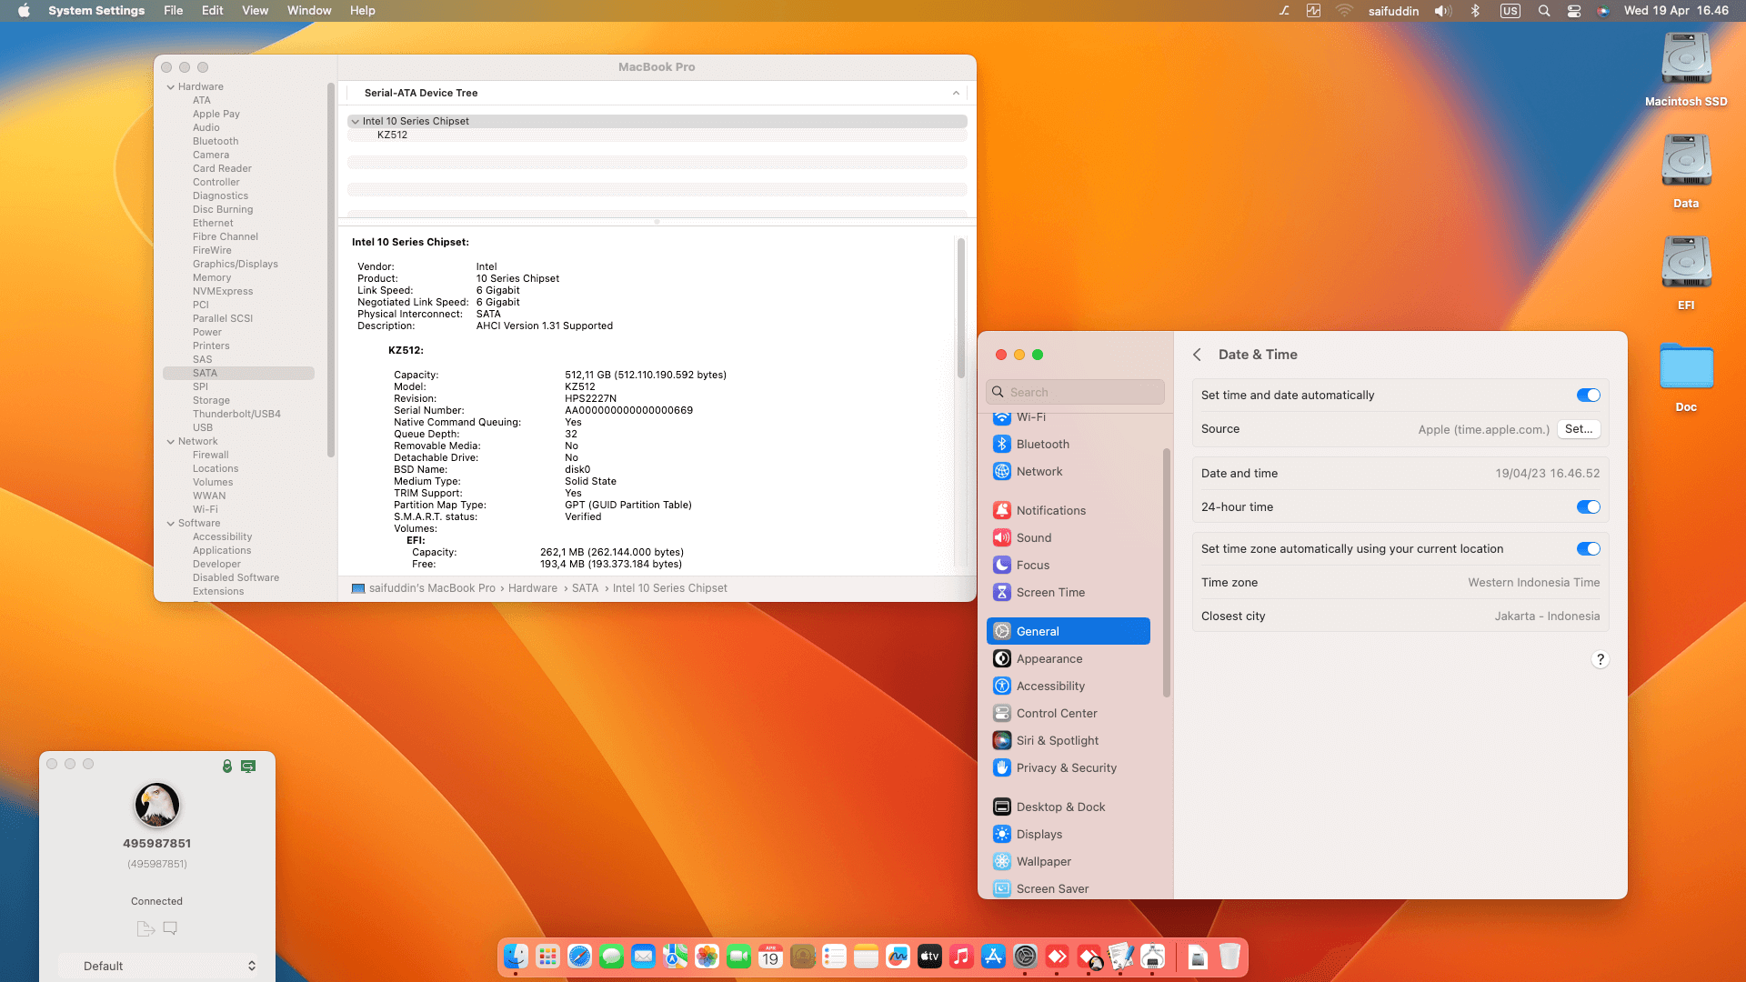Disable Set time and date automatically
This screenshot has width=1746, height=982.
(1588, 395)
